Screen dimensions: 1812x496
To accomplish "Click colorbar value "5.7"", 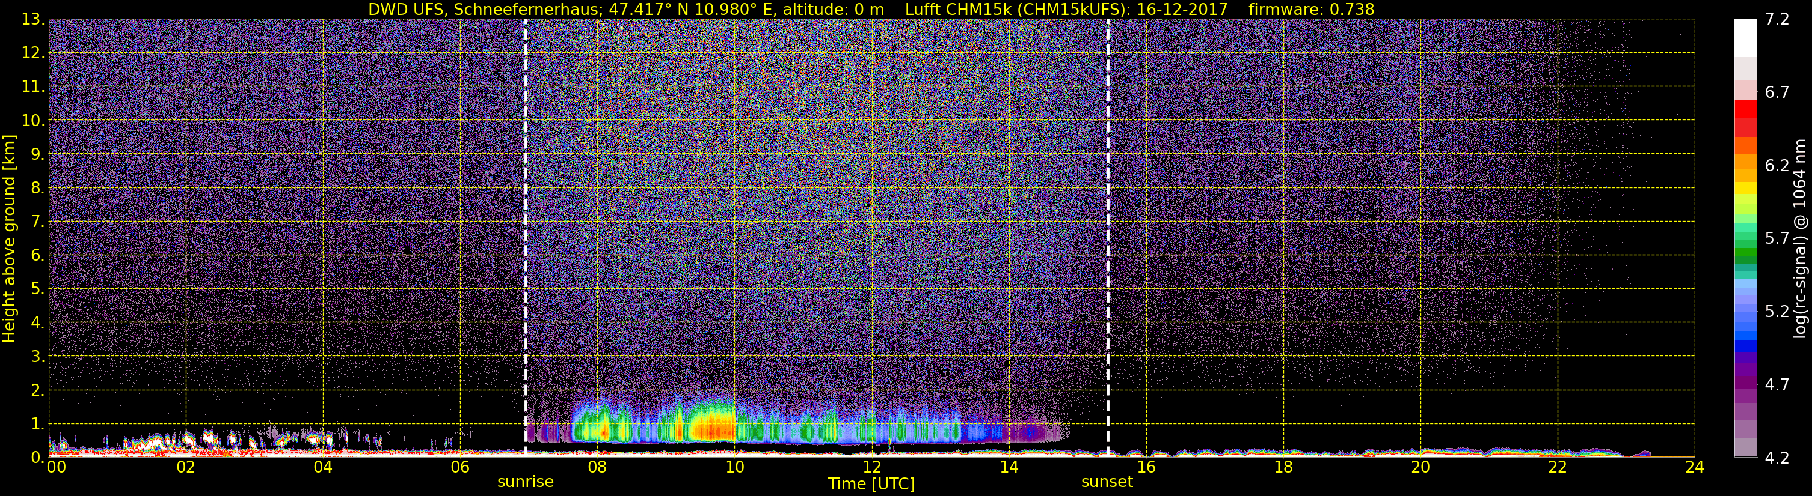I will point(1777,239).
